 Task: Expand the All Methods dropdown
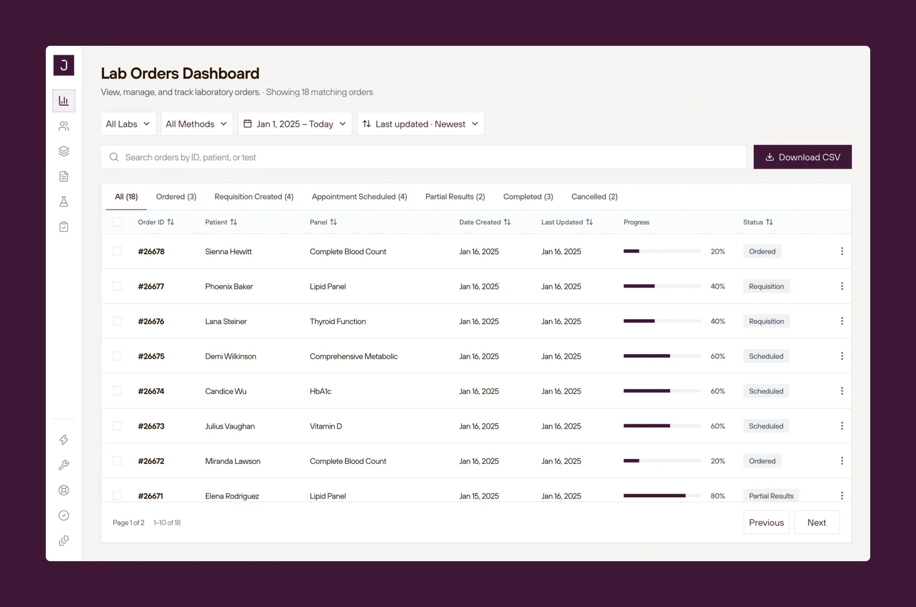197,124
